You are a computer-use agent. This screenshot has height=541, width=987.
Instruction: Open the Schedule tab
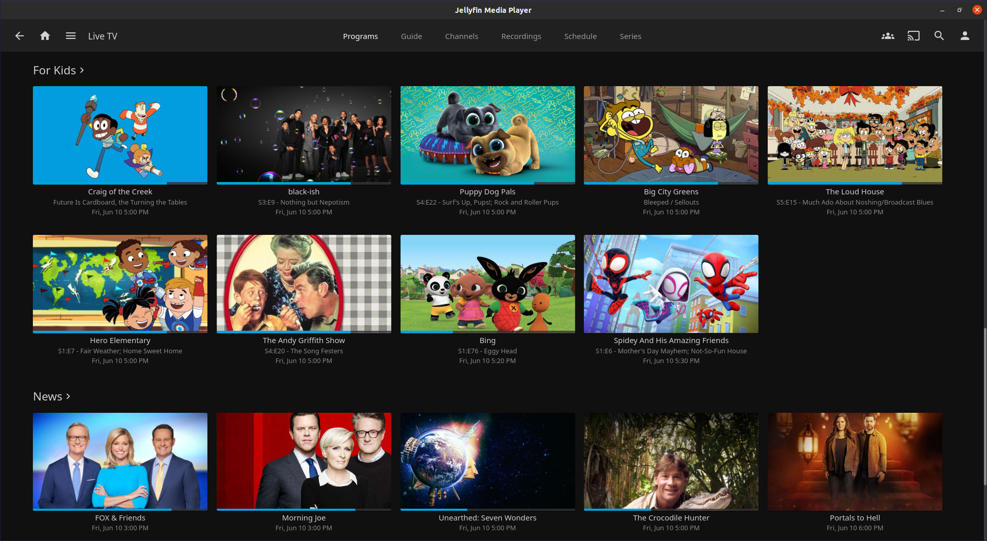tap(580, 36)
